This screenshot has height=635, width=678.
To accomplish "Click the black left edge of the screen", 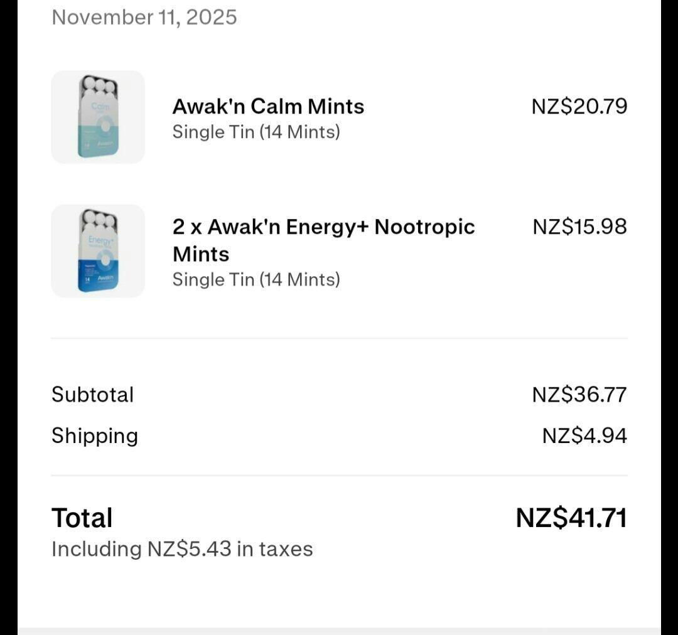I will pyautogui.click(x=8, y=314).
